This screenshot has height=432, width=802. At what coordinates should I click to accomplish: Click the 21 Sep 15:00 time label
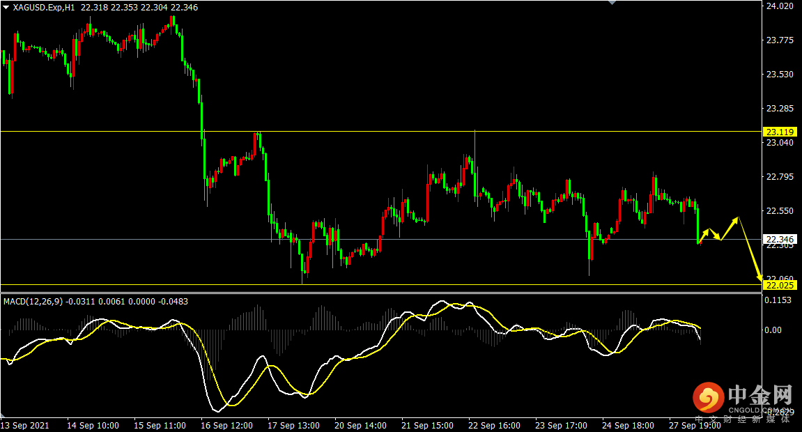click(428, 425)
